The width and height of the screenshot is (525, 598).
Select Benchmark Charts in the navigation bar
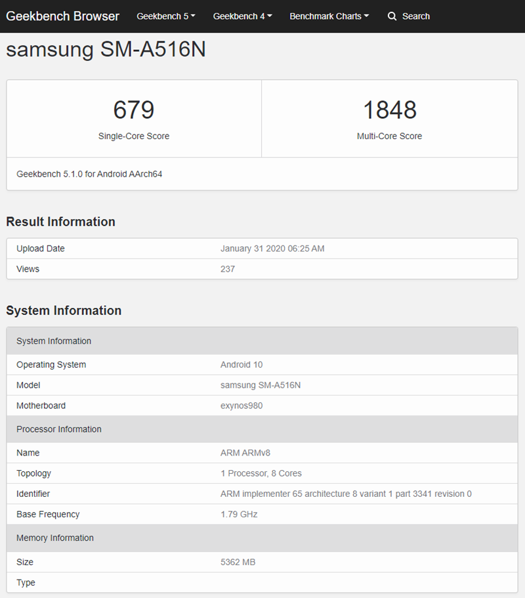coord(325,16)
